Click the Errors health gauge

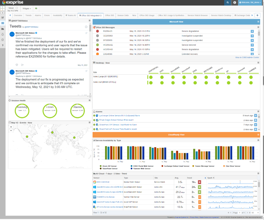click(50, 111)
